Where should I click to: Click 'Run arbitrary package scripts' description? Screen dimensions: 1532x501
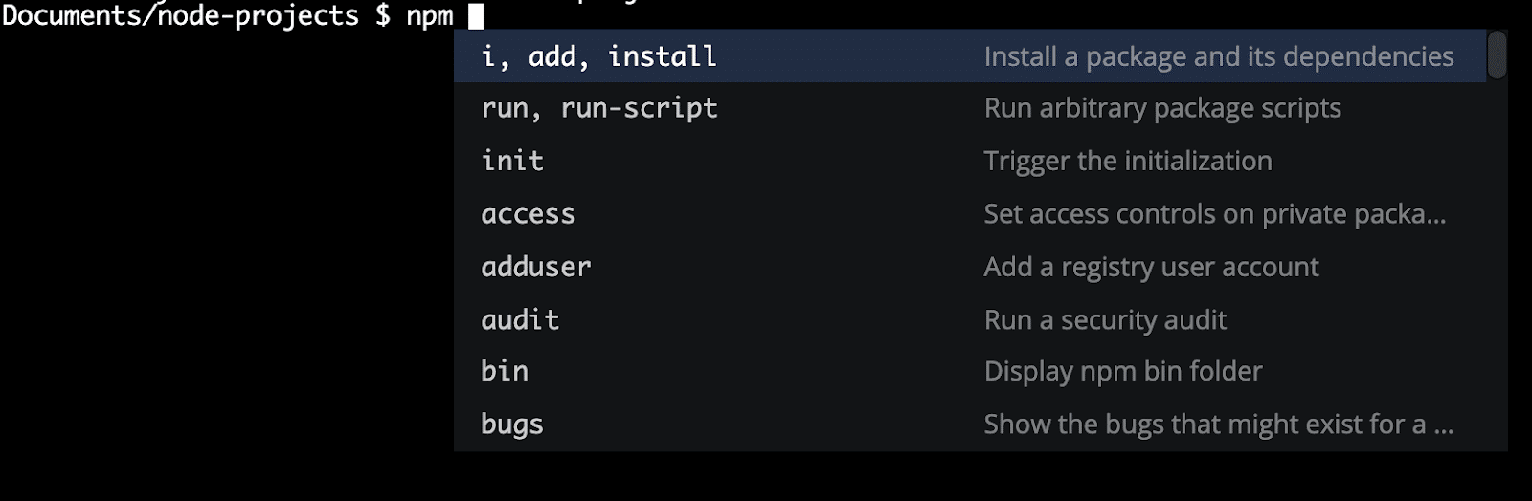tap(1162, 109)
